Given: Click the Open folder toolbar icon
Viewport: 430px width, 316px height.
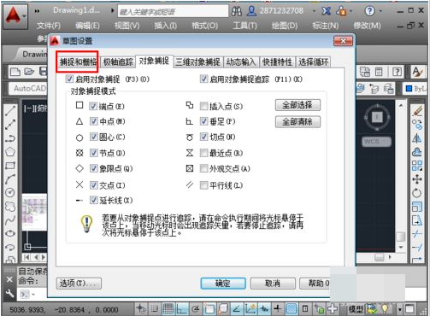Looking at the screenshot, I should [29, 72].
